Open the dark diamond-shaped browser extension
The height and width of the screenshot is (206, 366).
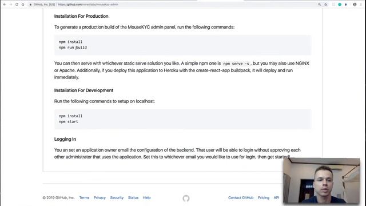(346, 5)
